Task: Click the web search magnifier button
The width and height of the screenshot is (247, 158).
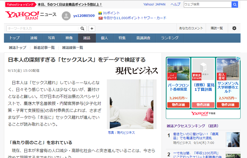Action: (x=235, y=5)
